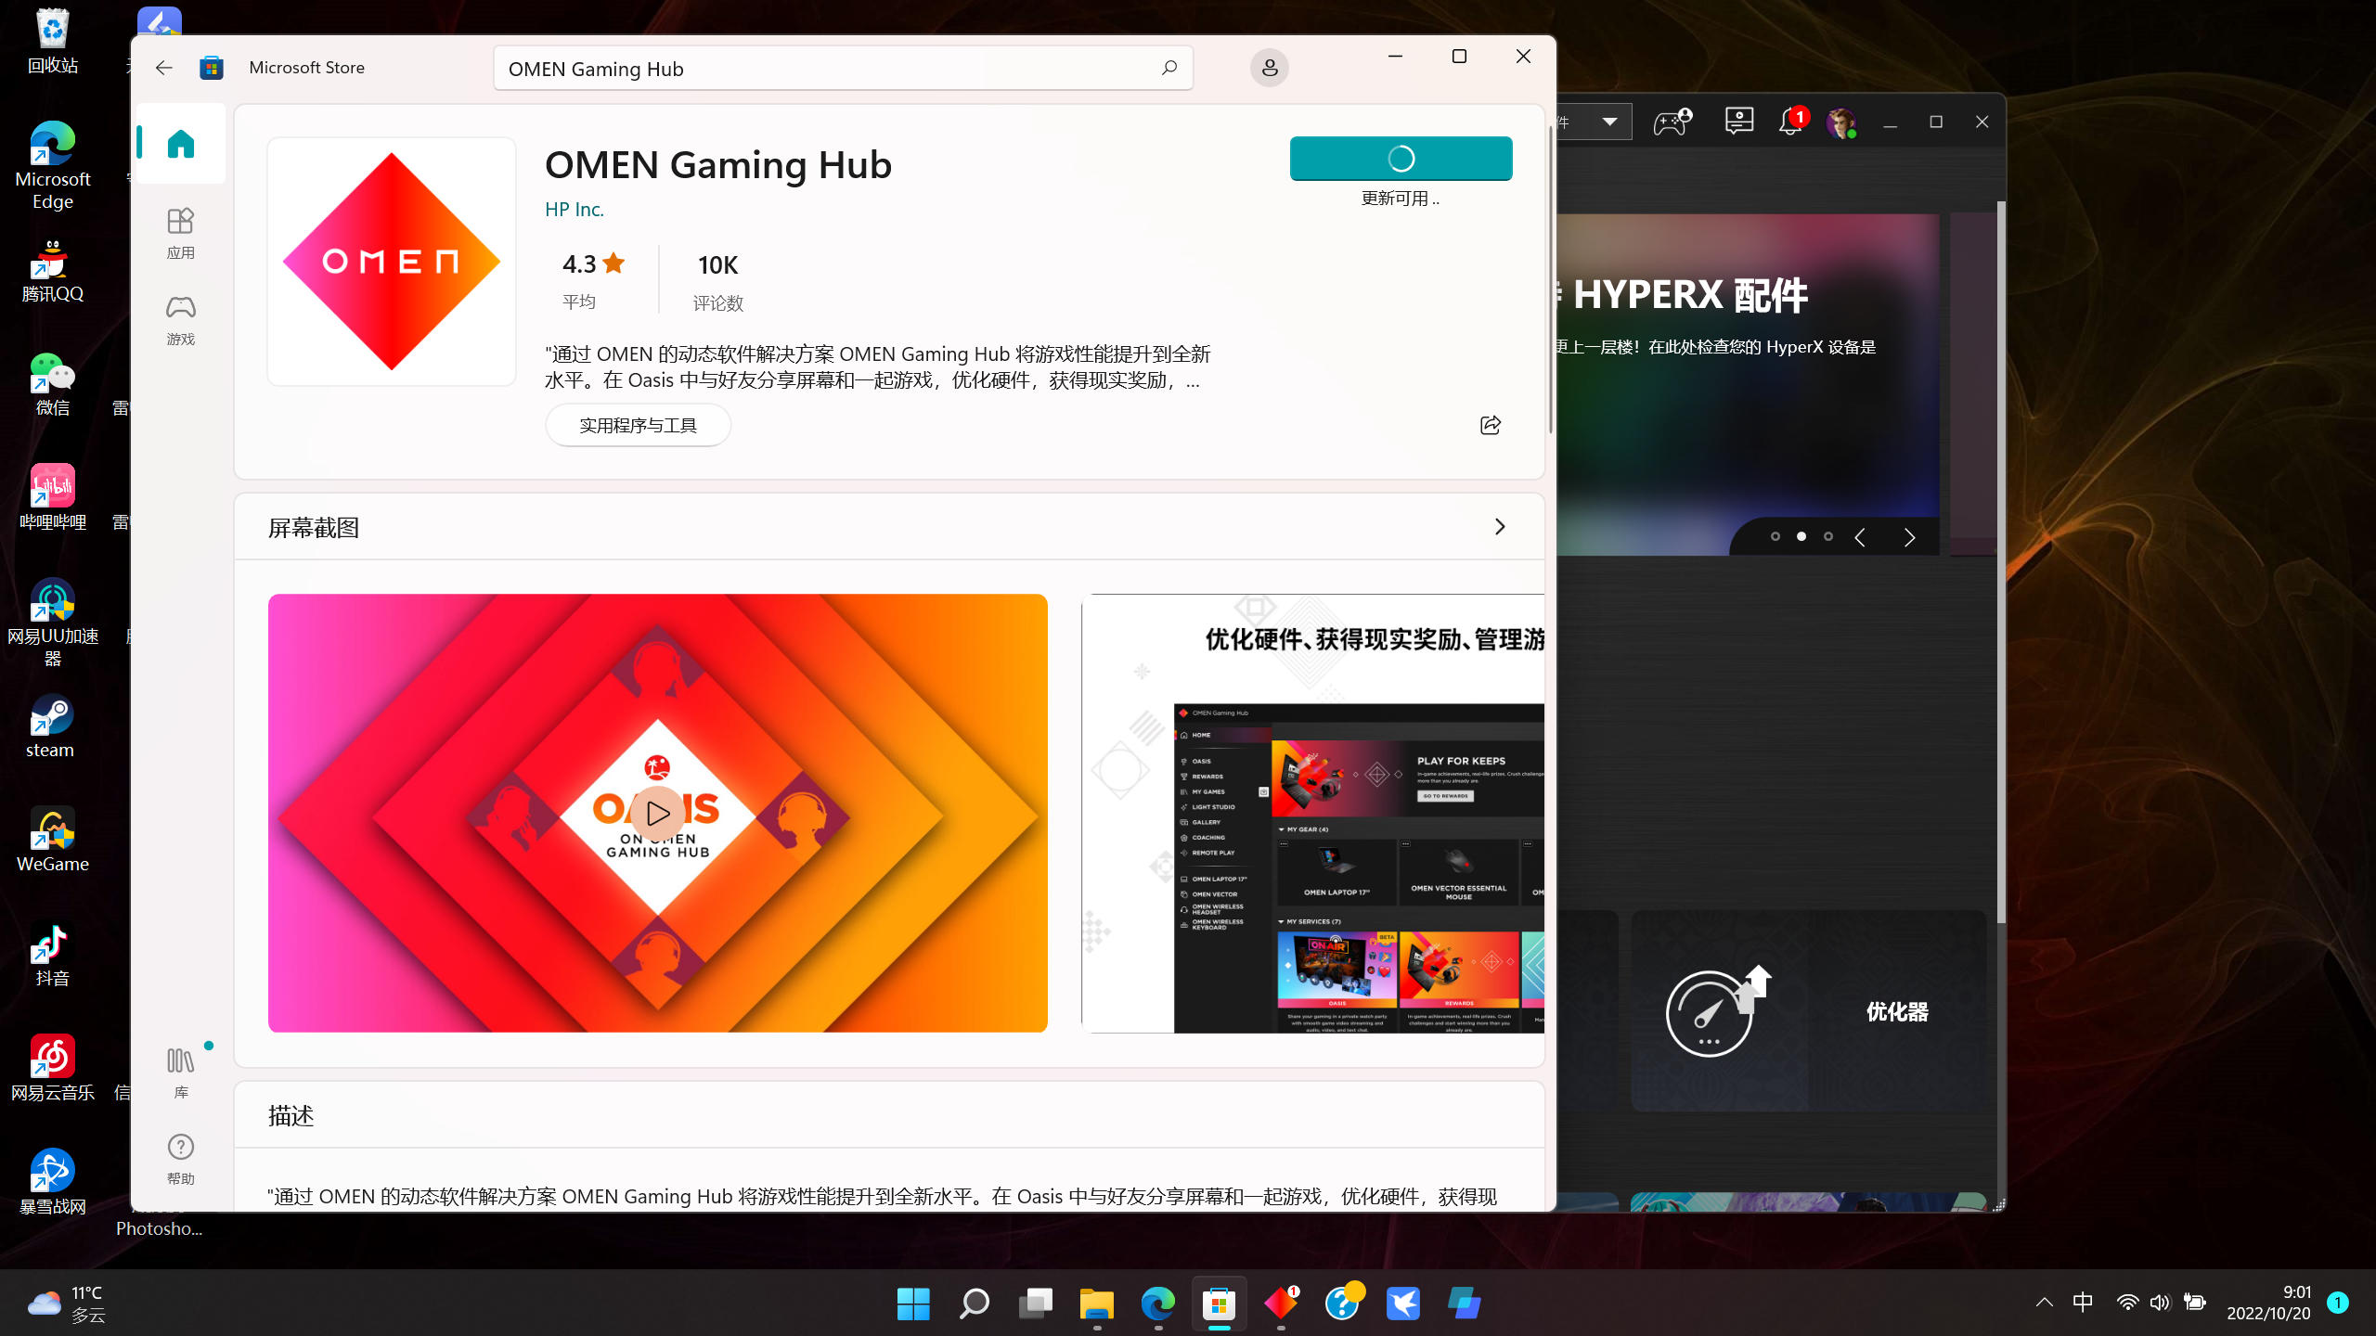2376x1336 pixels.
Task: Select the second carousel dot in OMEN window
Action: (1801, 536)
